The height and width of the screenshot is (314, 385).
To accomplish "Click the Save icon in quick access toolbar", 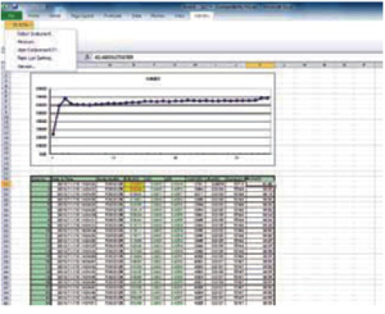I will click(15, 7).
